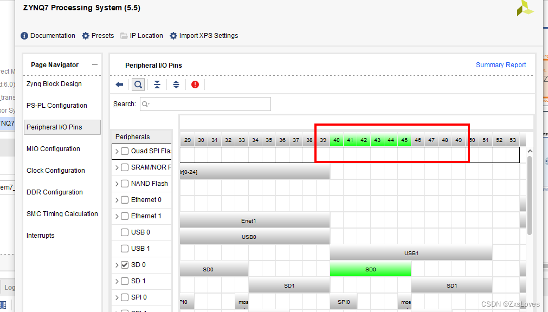Screen dimensions: 548x312
Task: Enable SD 1 checkbox
Action: tap(125, 281)
